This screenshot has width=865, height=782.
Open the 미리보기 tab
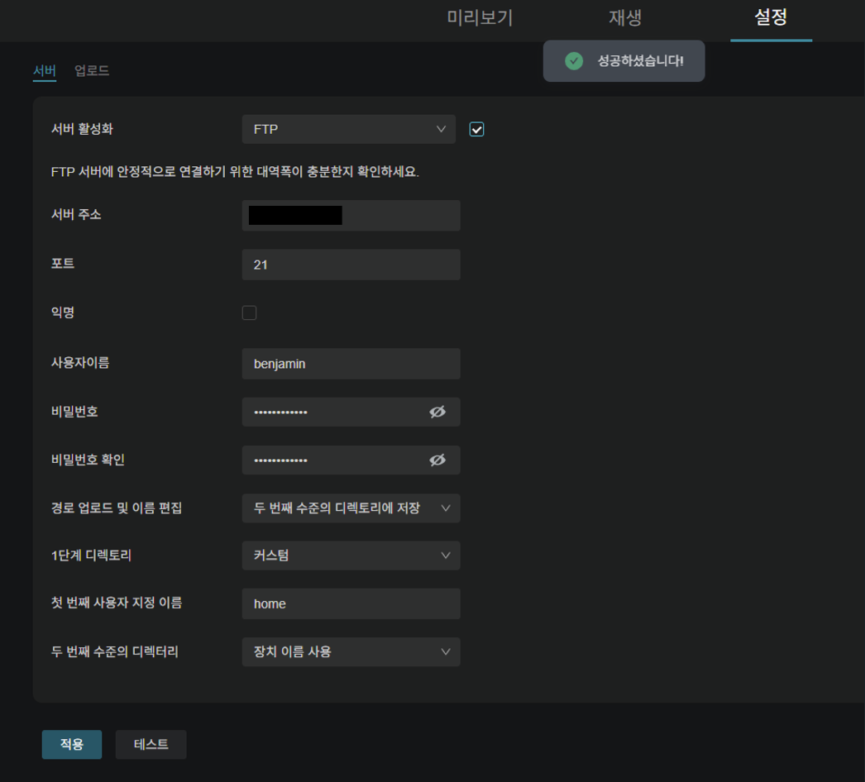click(x=480, y=18)
